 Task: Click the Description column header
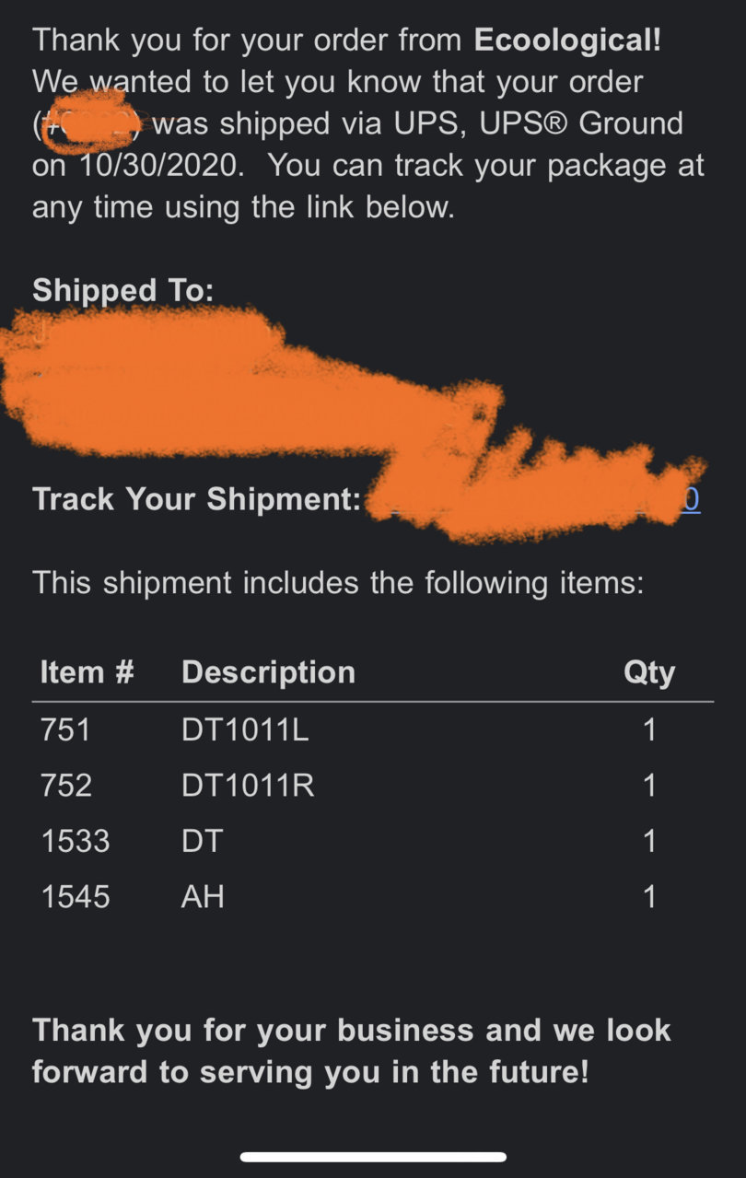pyautogui.click(x=268, y=672)
